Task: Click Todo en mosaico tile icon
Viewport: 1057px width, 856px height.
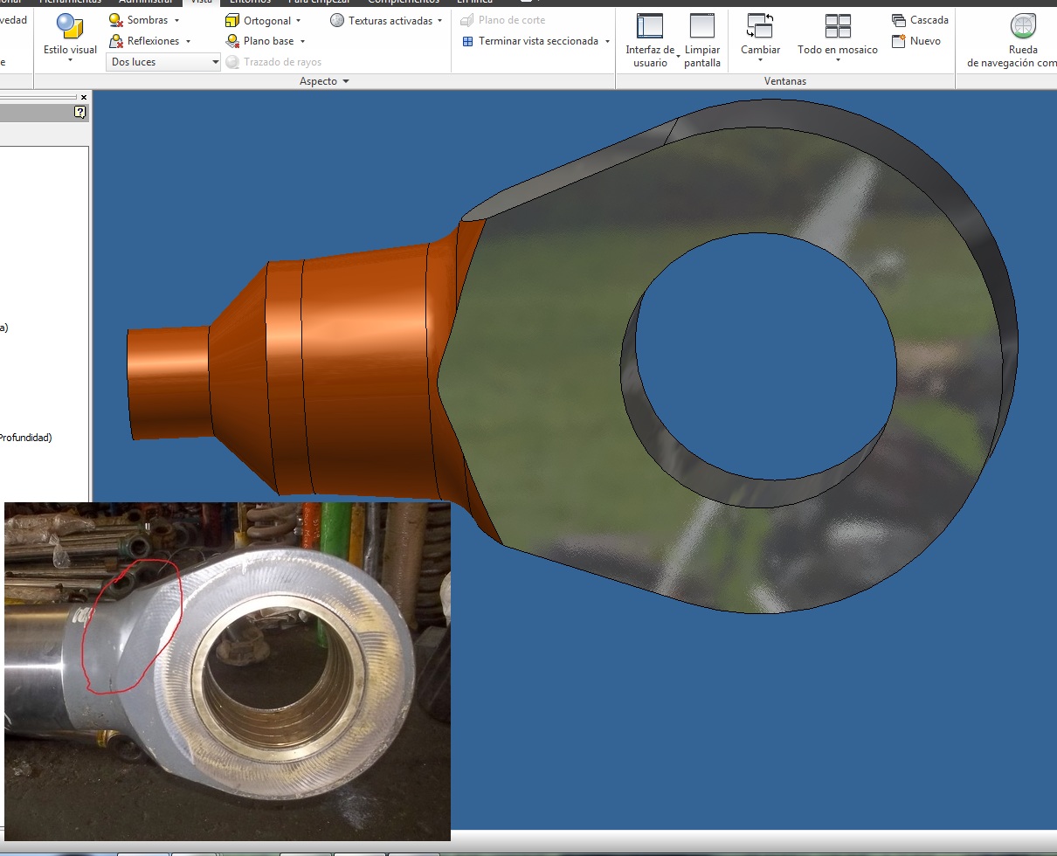Action: [838, 26]
